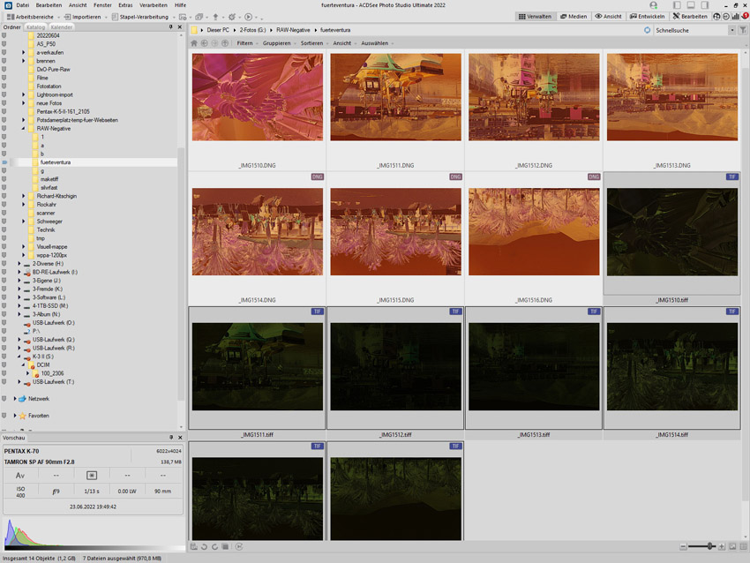Expand the Lightroom-import folder

(x=24, y=94)
